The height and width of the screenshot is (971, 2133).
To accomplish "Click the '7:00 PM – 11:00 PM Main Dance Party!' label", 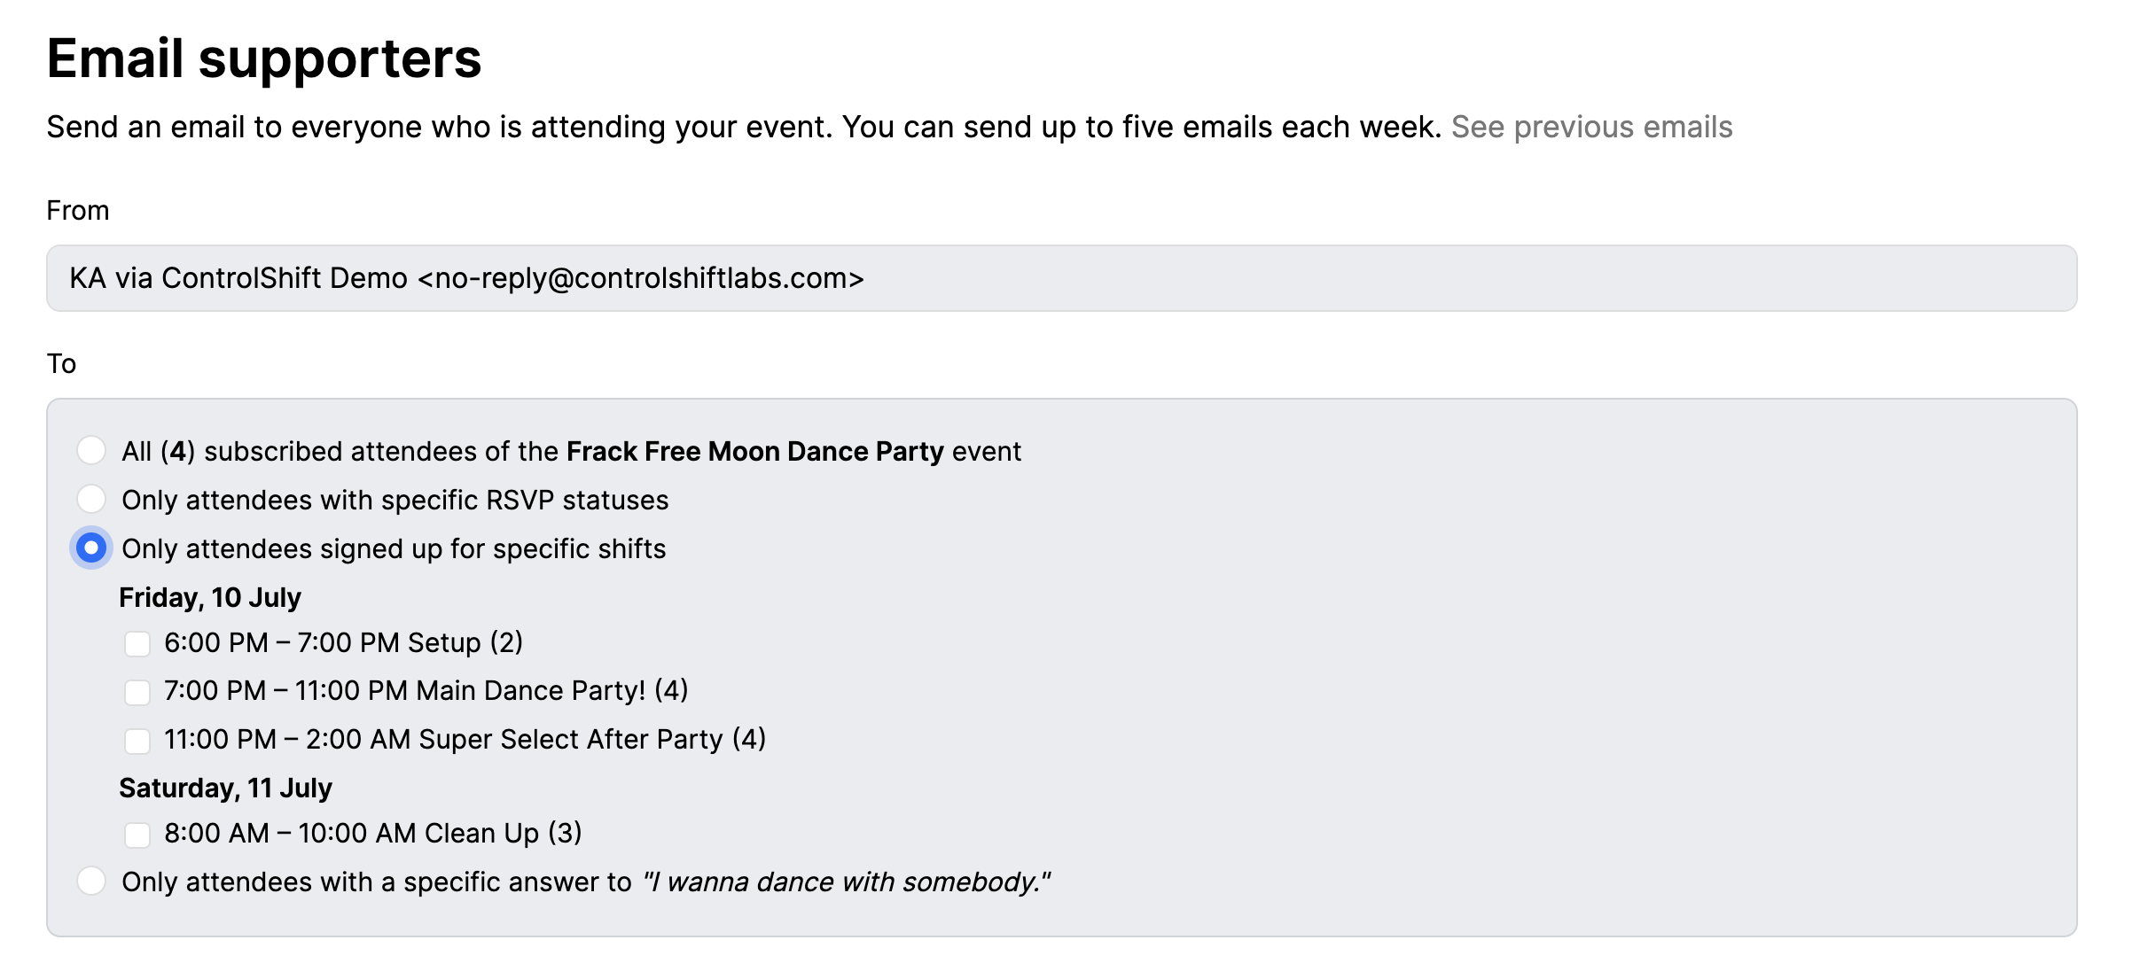I will tap(426, 691).
